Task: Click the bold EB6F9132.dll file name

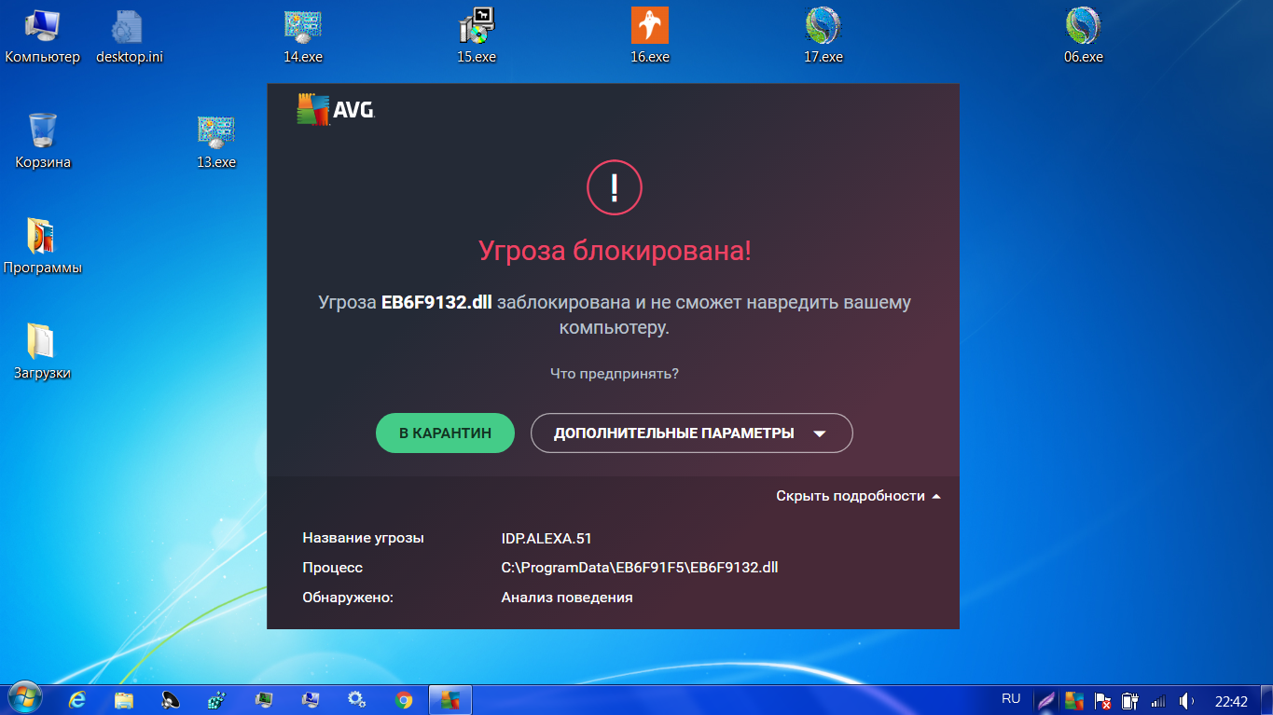Action: (436, 303)
